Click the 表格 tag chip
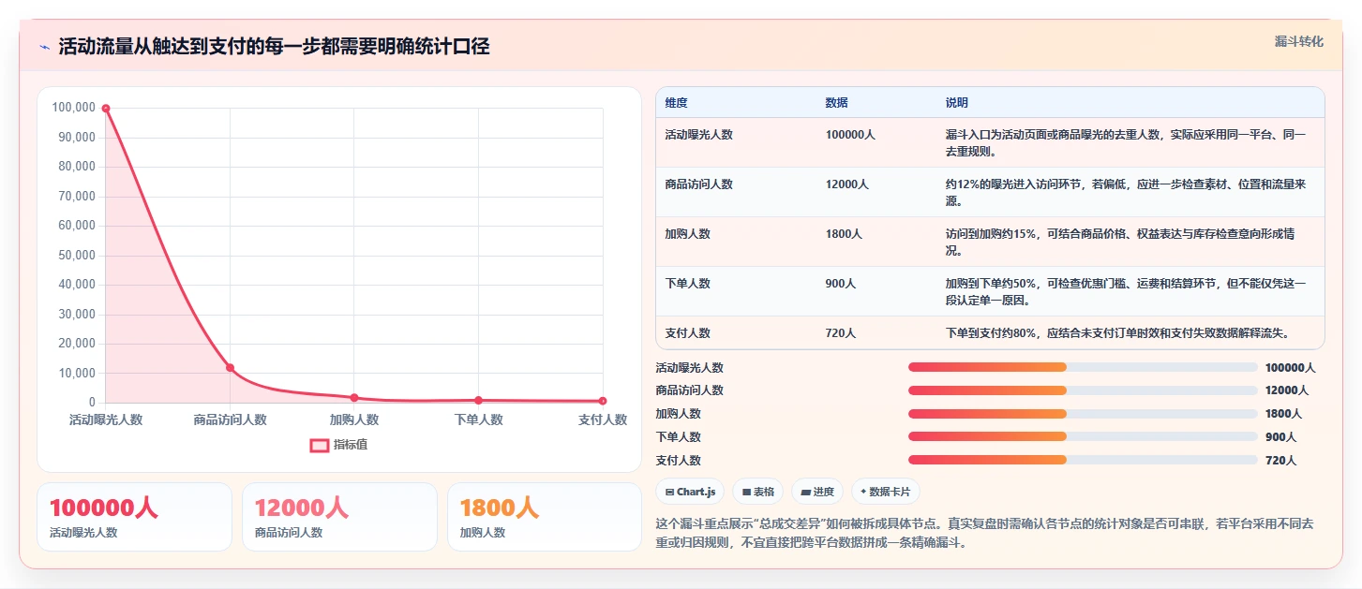 (757, 492)
